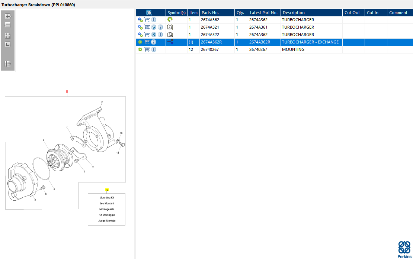Click the Cut In column header
Screen dimensions: 413x259
click(376, 13)
